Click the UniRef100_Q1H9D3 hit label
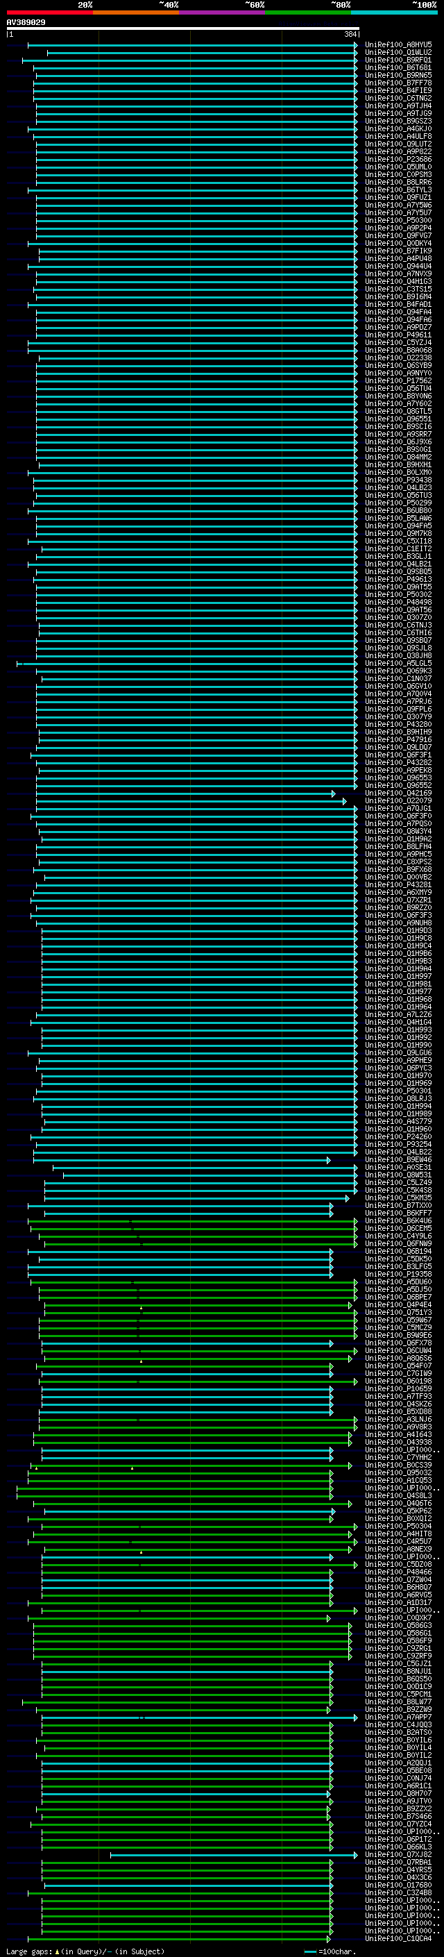 coord(398,931)
